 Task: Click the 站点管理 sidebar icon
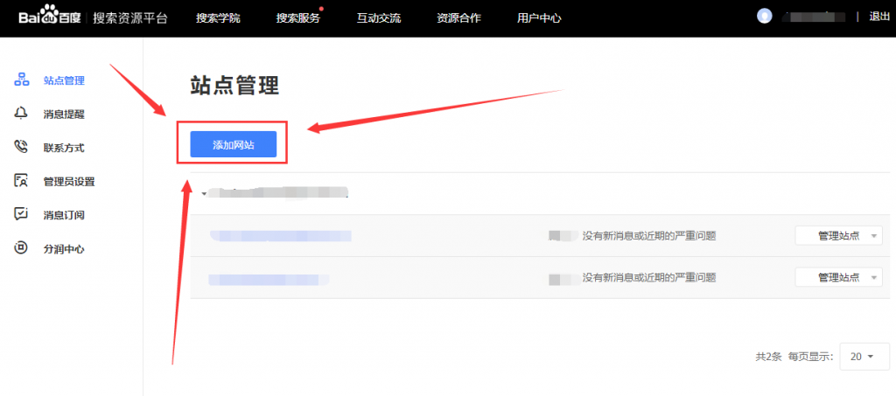(21, 80)
